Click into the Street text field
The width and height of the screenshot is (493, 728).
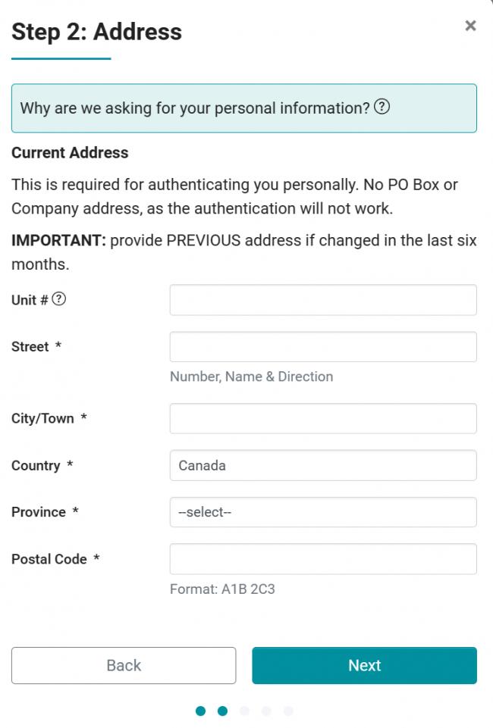323,347
